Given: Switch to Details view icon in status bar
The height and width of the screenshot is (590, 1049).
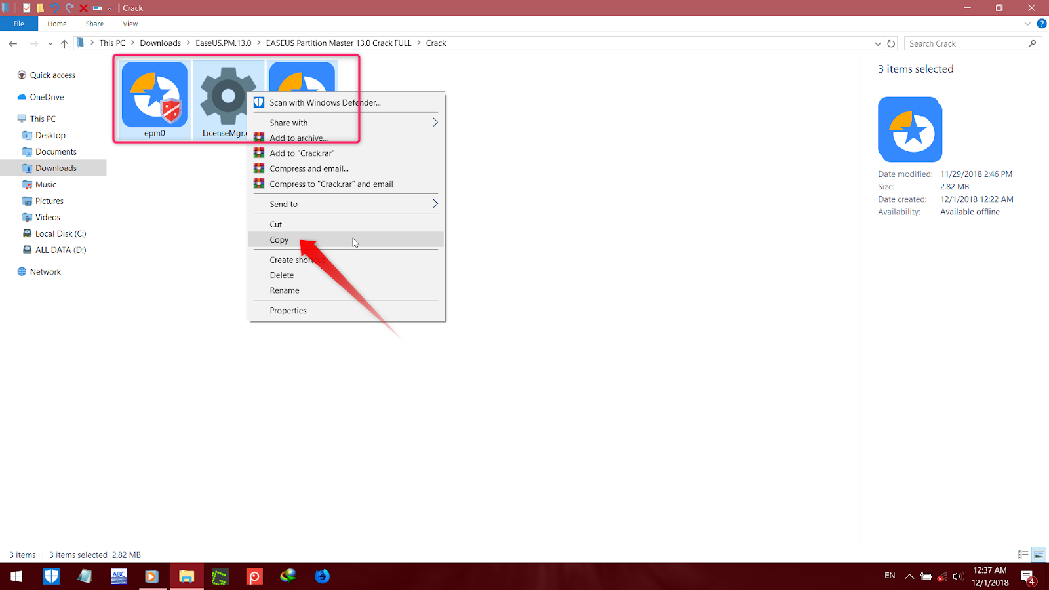Looking at the screenshot, I should pyautogui.click(x=1023, y=555).
